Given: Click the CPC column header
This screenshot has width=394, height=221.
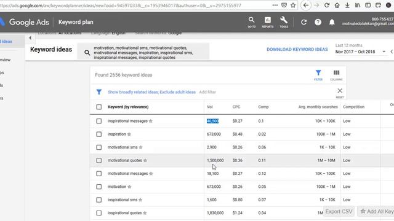Looking at the screenshot, I should (236, 107).
